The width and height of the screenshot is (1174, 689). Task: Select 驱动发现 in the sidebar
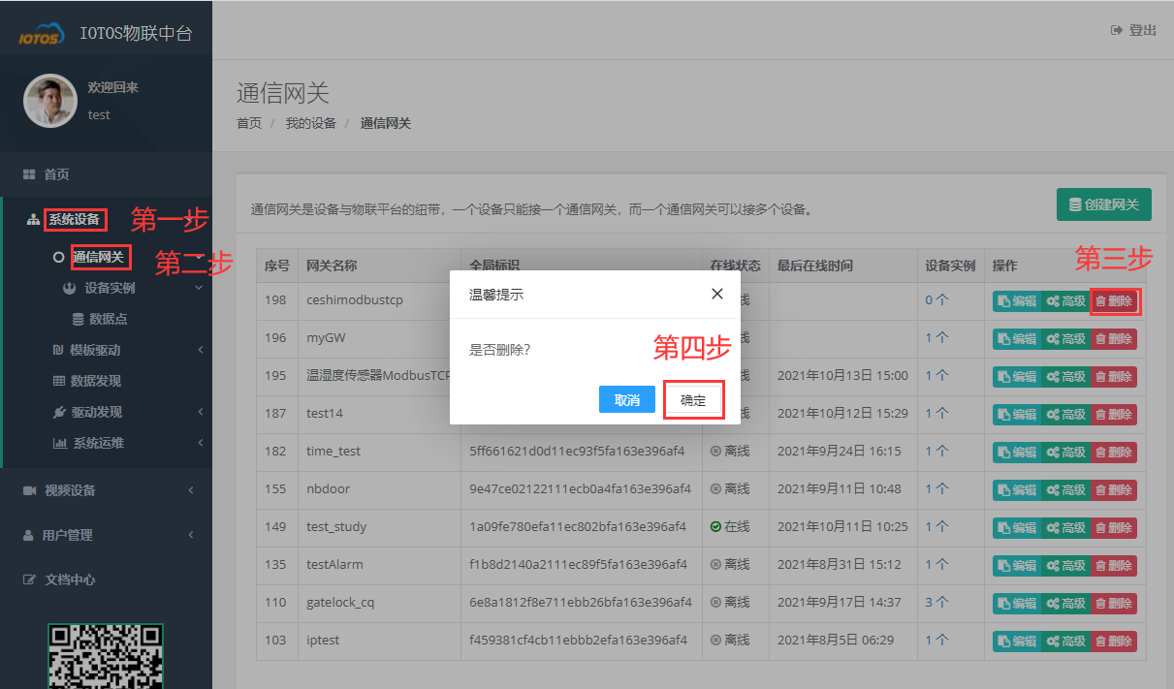coord(95,412)
